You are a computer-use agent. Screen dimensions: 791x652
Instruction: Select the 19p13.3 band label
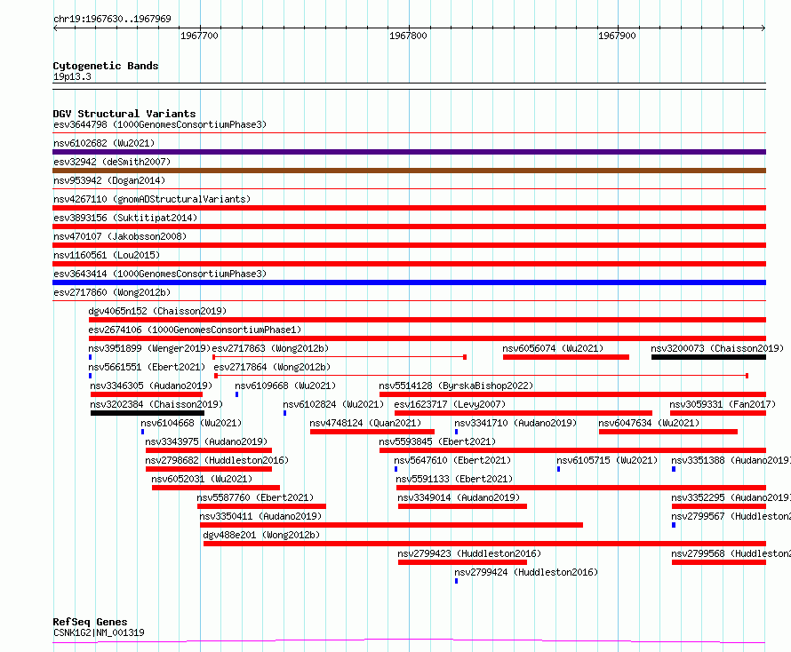[72, 76]
